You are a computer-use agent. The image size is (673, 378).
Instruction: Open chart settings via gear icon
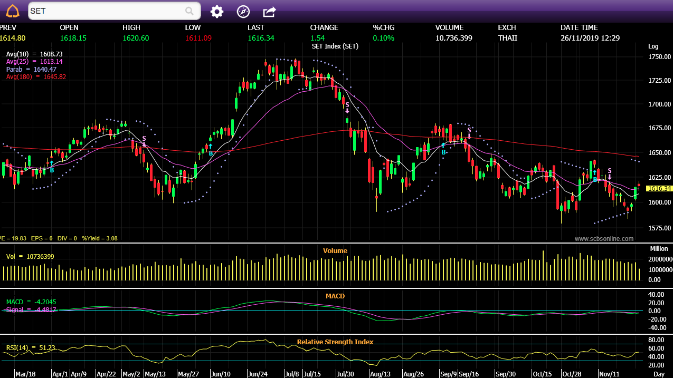click(217, 12)
